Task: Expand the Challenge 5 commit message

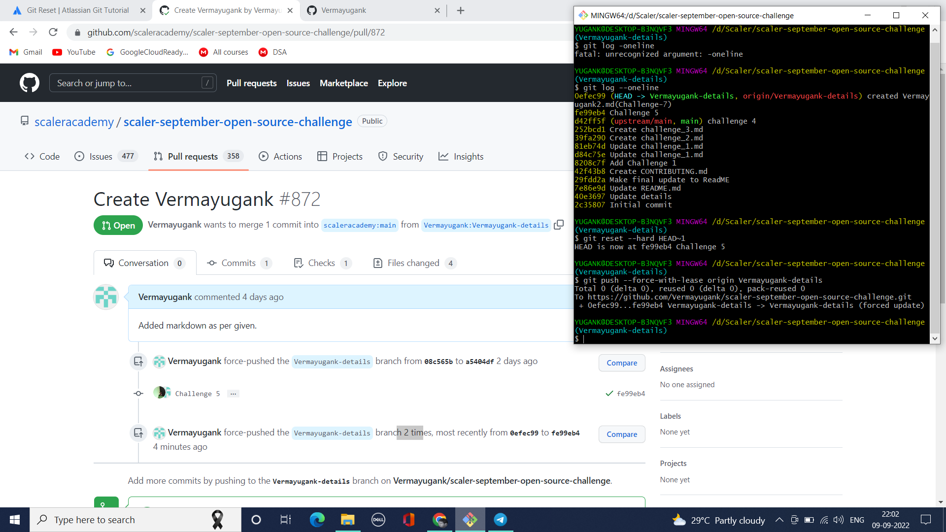Action: [x=233, y=393]
